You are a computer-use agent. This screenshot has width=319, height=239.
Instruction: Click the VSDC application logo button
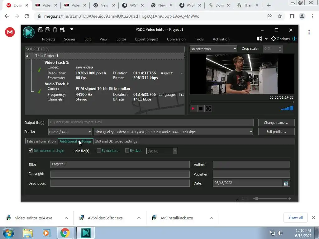coord(29,32)
